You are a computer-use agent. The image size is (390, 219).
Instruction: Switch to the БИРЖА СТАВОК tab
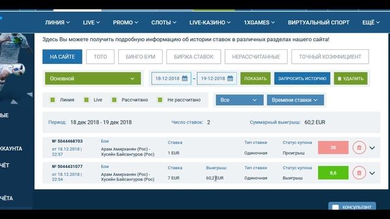194,57
